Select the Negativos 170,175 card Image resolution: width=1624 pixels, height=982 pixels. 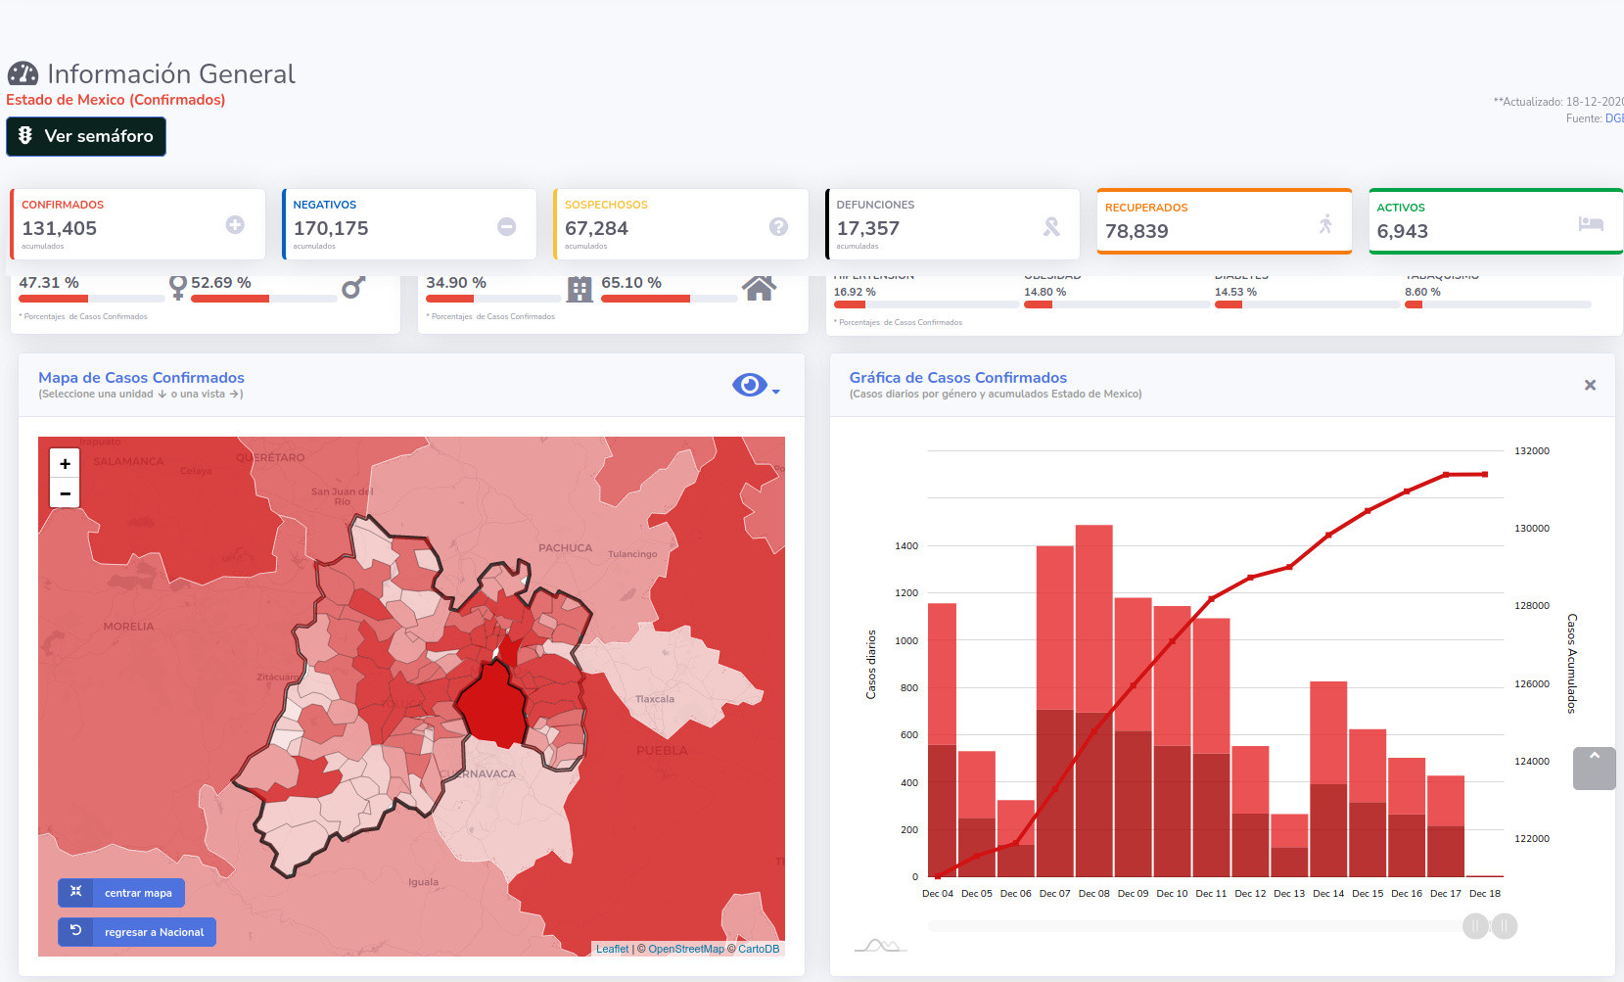409,224
